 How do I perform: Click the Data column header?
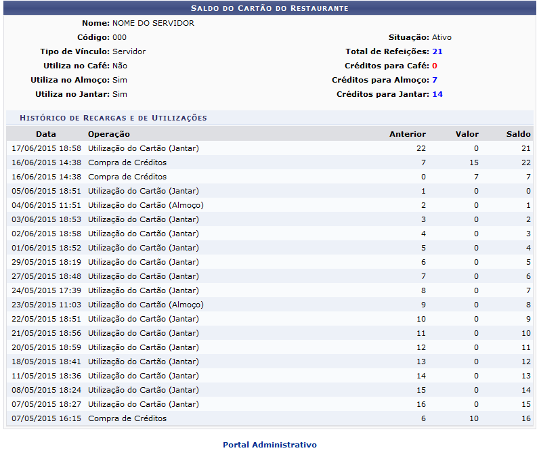[46, 134]
